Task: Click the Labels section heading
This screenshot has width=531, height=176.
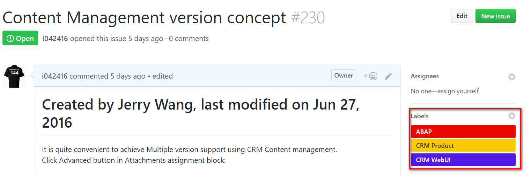Action: coord(420,116)
